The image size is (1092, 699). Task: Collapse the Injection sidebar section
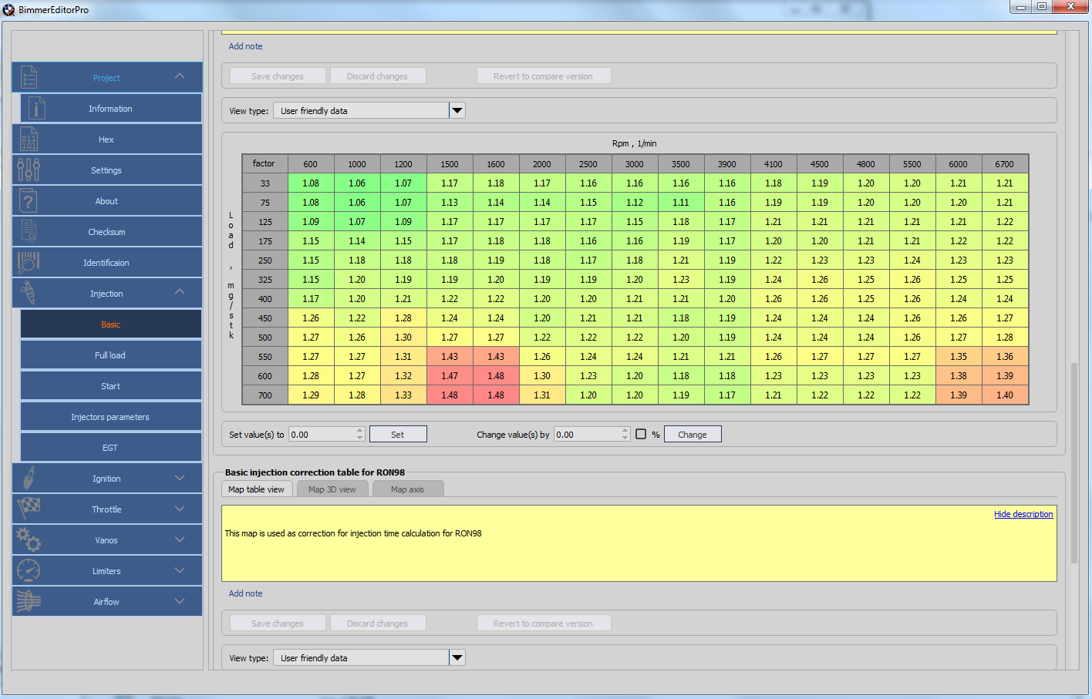180,293
